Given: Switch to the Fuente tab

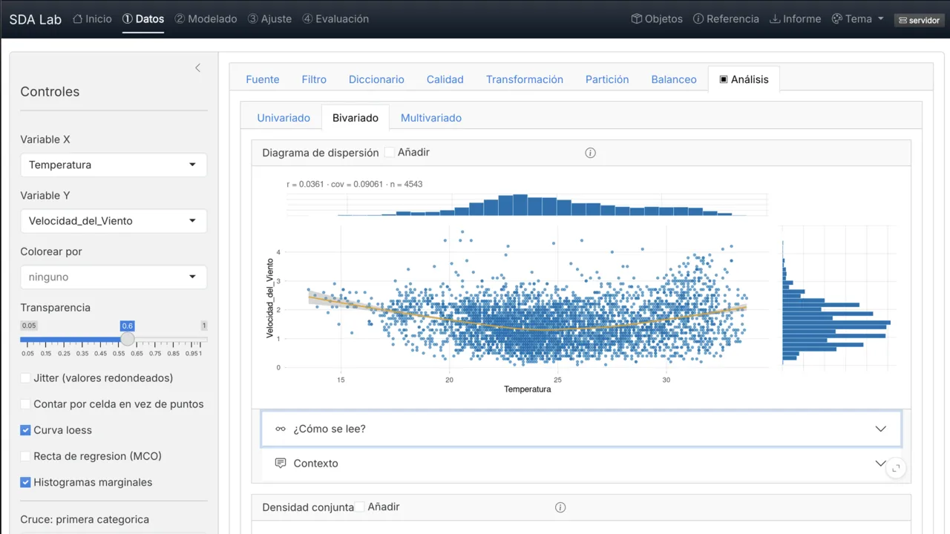Looking at the screenshot, I should point(263,79).
